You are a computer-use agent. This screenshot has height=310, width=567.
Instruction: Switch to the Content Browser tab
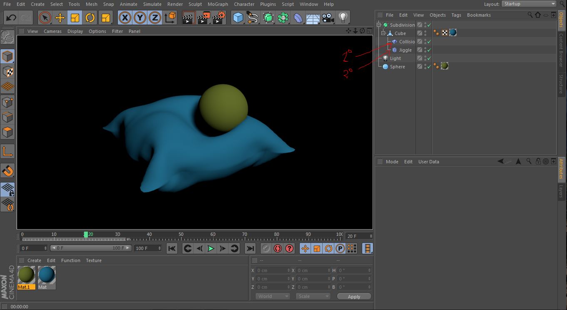[x=561, y=50]
